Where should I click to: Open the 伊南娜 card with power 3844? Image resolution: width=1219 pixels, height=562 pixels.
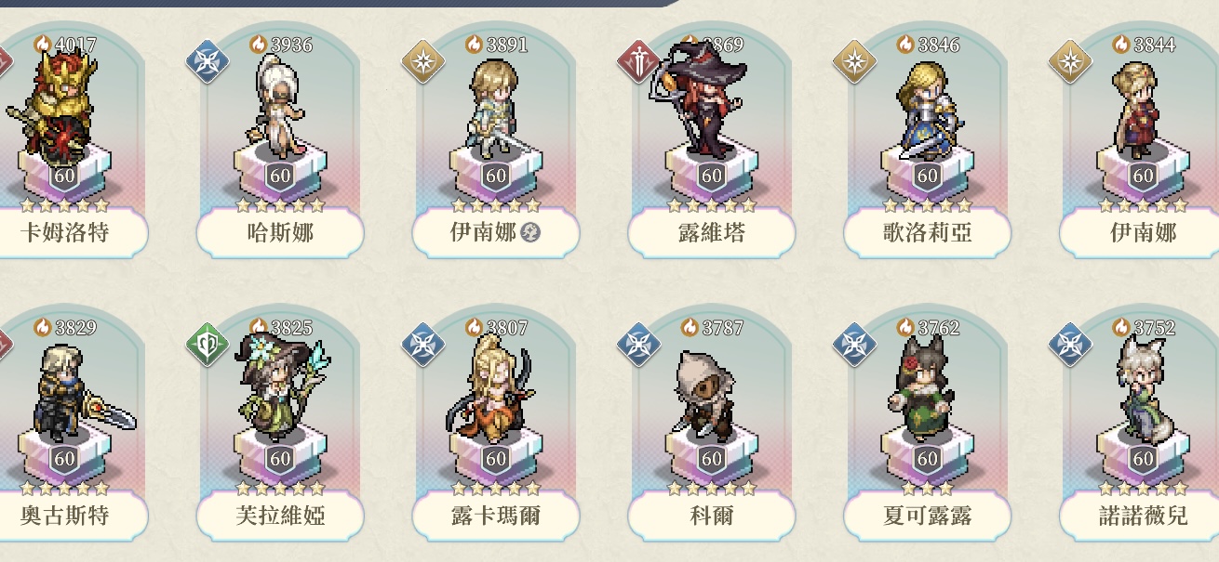(x=1144, y=139)
